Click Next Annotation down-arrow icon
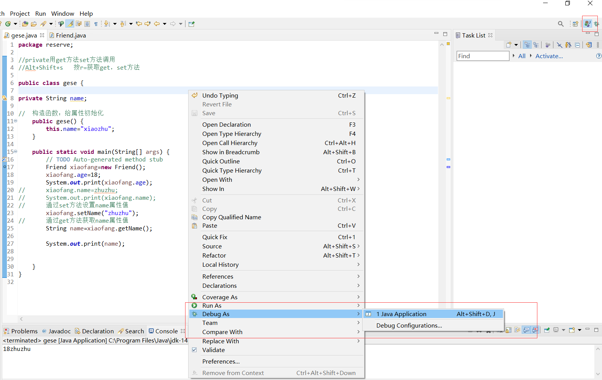This screenshot has width=602, height=380. click(107, 24)
